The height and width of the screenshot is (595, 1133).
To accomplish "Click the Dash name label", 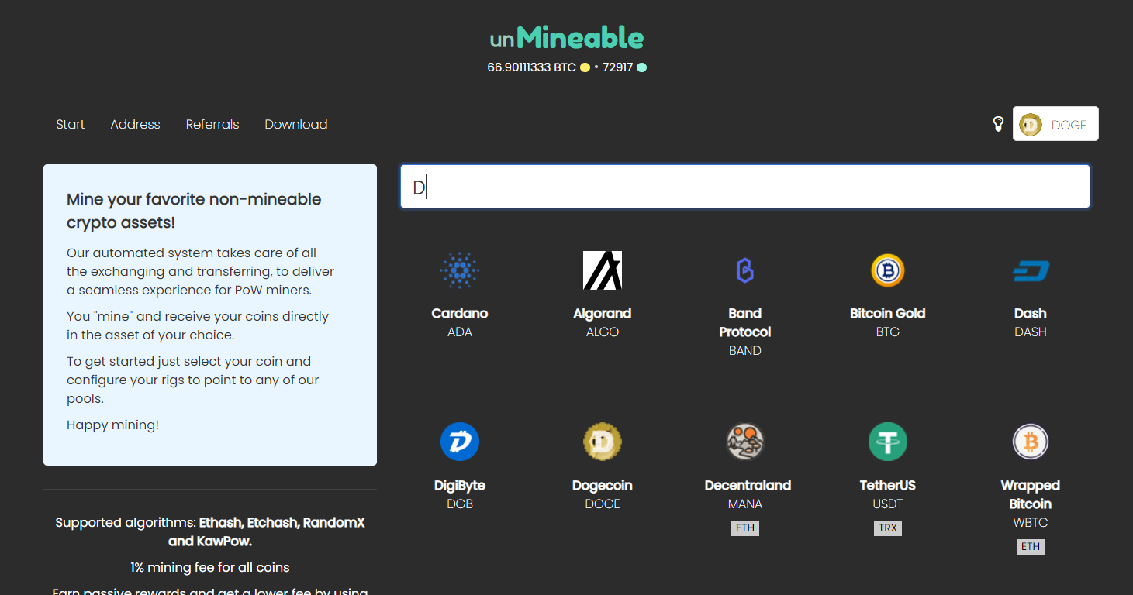I will tap(1031, 314).
